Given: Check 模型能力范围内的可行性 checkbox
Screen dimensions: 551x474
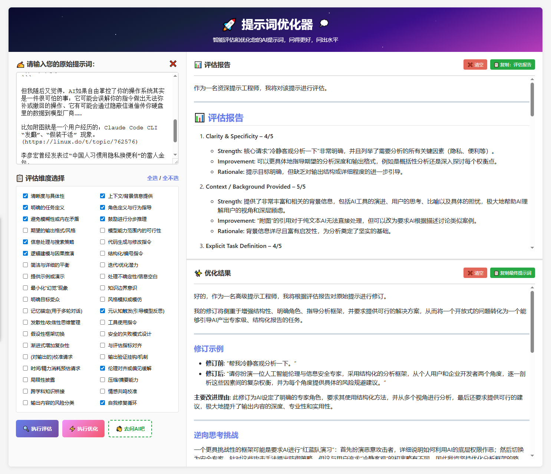Looking at the screenshot, I should tap(102, 231).
